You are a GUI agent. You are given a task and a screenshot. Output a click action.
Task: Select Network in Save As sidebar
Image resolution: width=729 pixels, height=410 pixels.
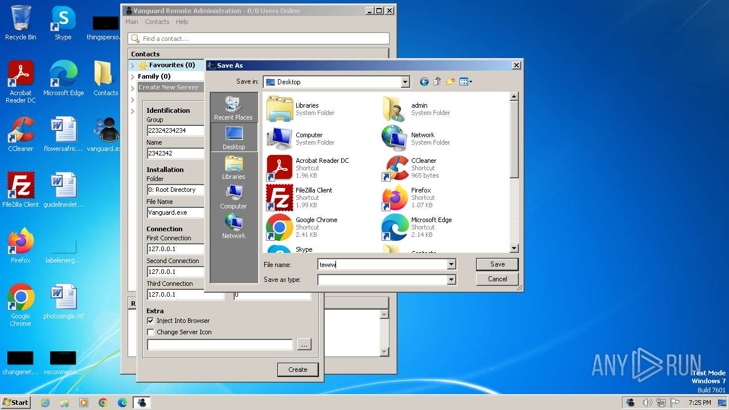click(234, 226)
